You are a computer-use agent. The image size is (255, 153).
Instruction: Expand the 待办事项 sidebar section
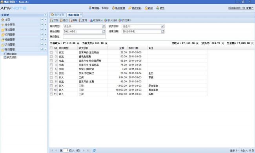pyautogui.click(x=46, y=25)
